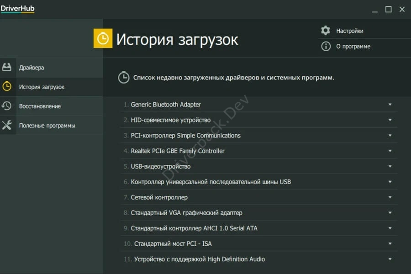Open the Полезные программы tools icon
Viewport: 411px width, 274px height.
pyautogui.click(x=7, y=125)
